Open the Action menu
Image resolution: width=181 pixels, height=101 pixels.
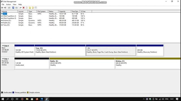coord(8,4)
